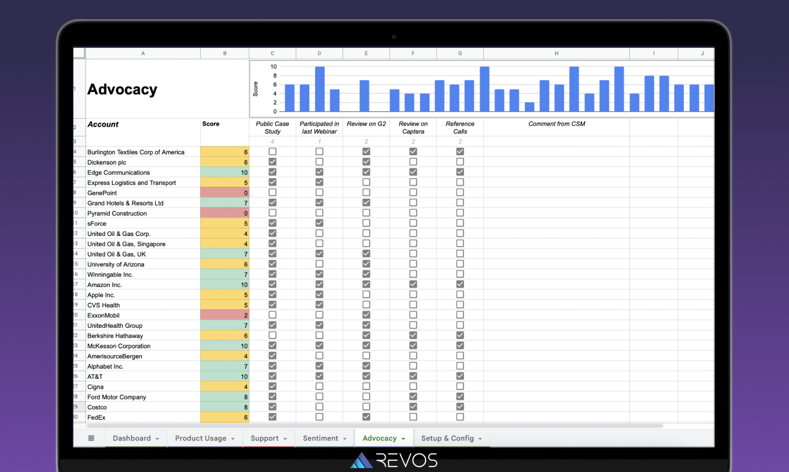Viewport: 789px width, 472px height.
Task: Select the Edge Communications account cell
Action: 143,173
